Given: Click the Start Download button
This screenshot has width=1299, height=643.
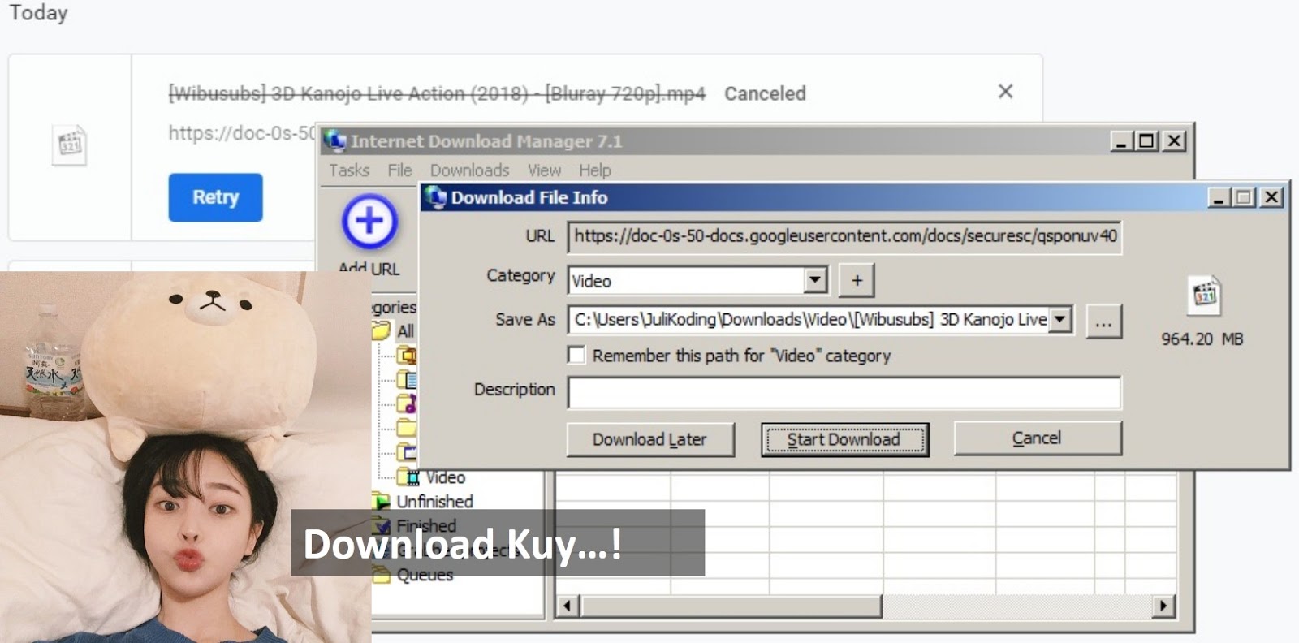Looking at the screenshot, I should click(x=844, y=439).
